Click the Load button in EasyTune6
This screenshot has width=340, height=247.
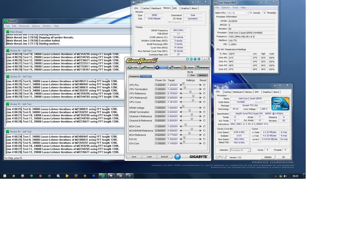click(x=149, y=157)
